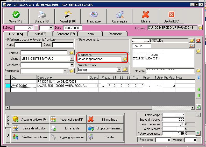Click grid horizontal scrollbar right arrow
Viewport: 206px width, 147px height.
pos(193,107)
